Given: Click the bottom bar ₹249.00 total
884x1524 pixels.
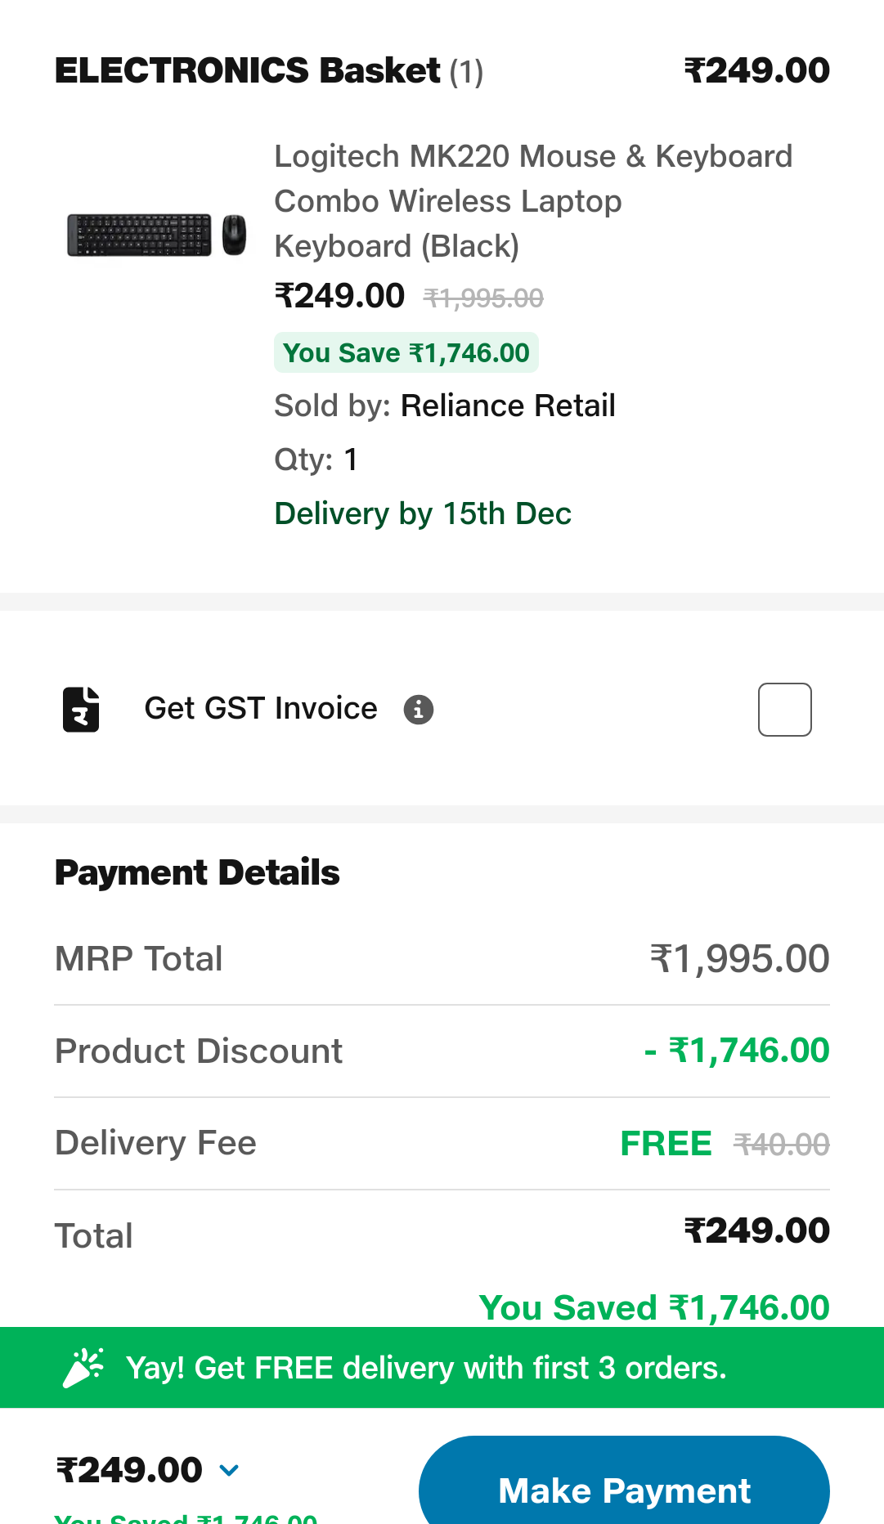Looking at the screenshot, I should [129, 1470].
